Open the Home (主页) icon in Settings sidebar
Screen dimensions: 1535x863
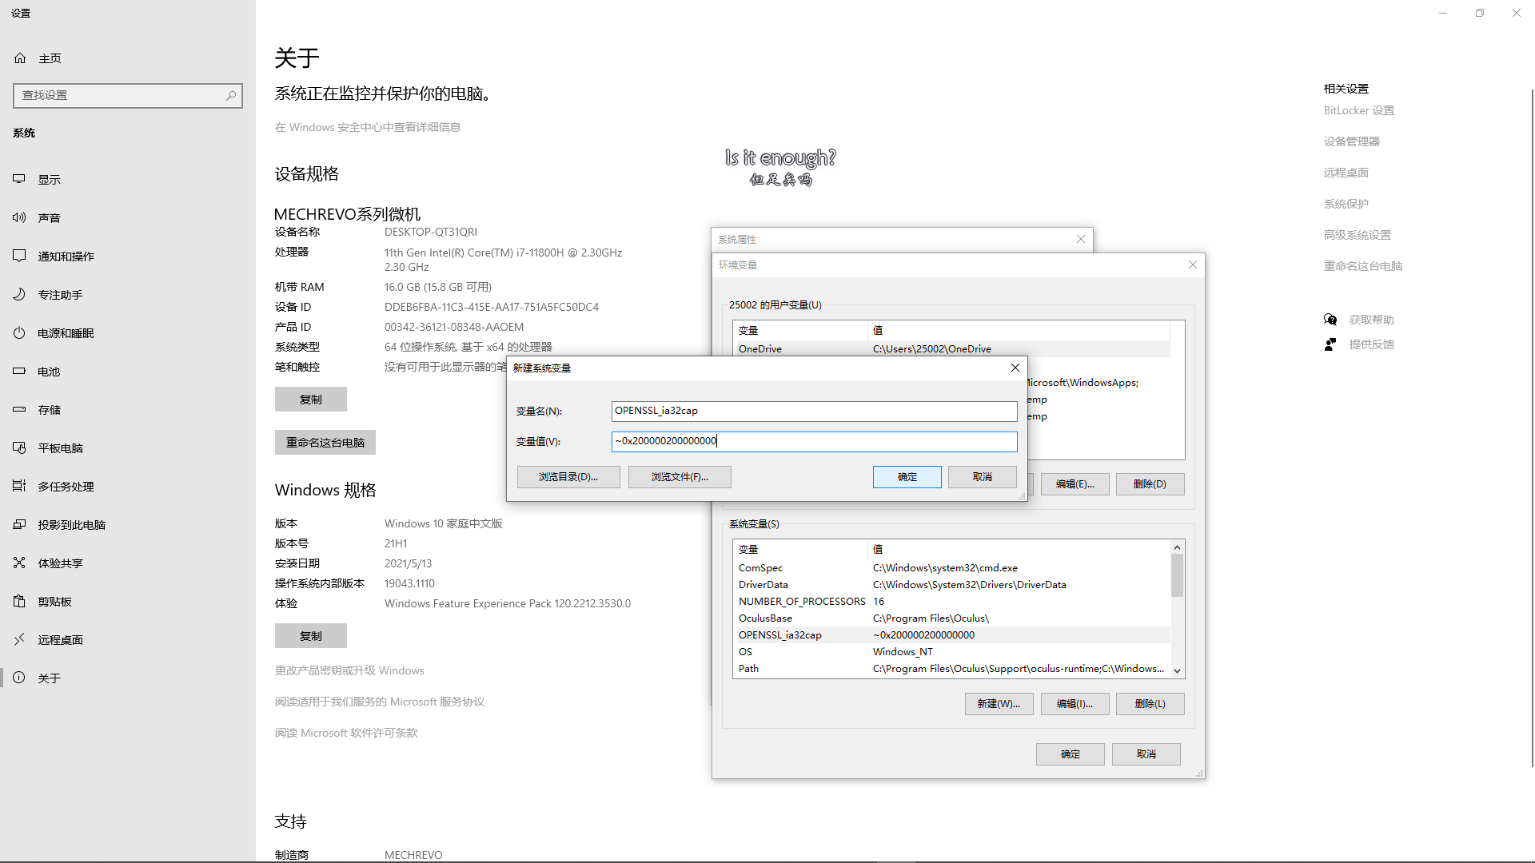20,58
